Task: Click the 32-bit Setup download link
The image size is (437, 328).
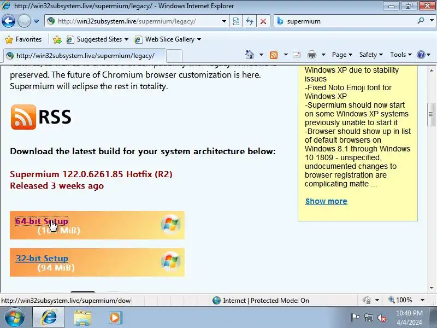Action: click(42, 258)
